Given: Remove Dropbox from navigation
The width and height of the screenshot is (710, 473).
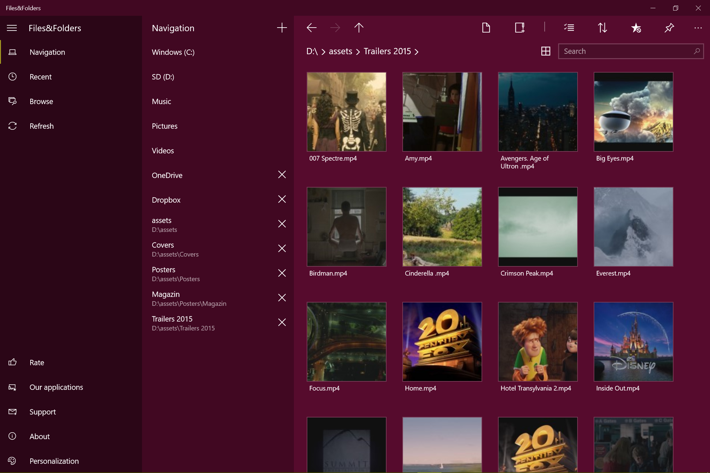Looking at the screenshot, I should 282,199.
